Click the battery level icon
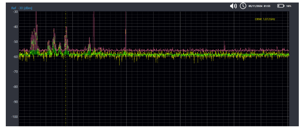Screen dimensions: 305x131 coord(281,6)
